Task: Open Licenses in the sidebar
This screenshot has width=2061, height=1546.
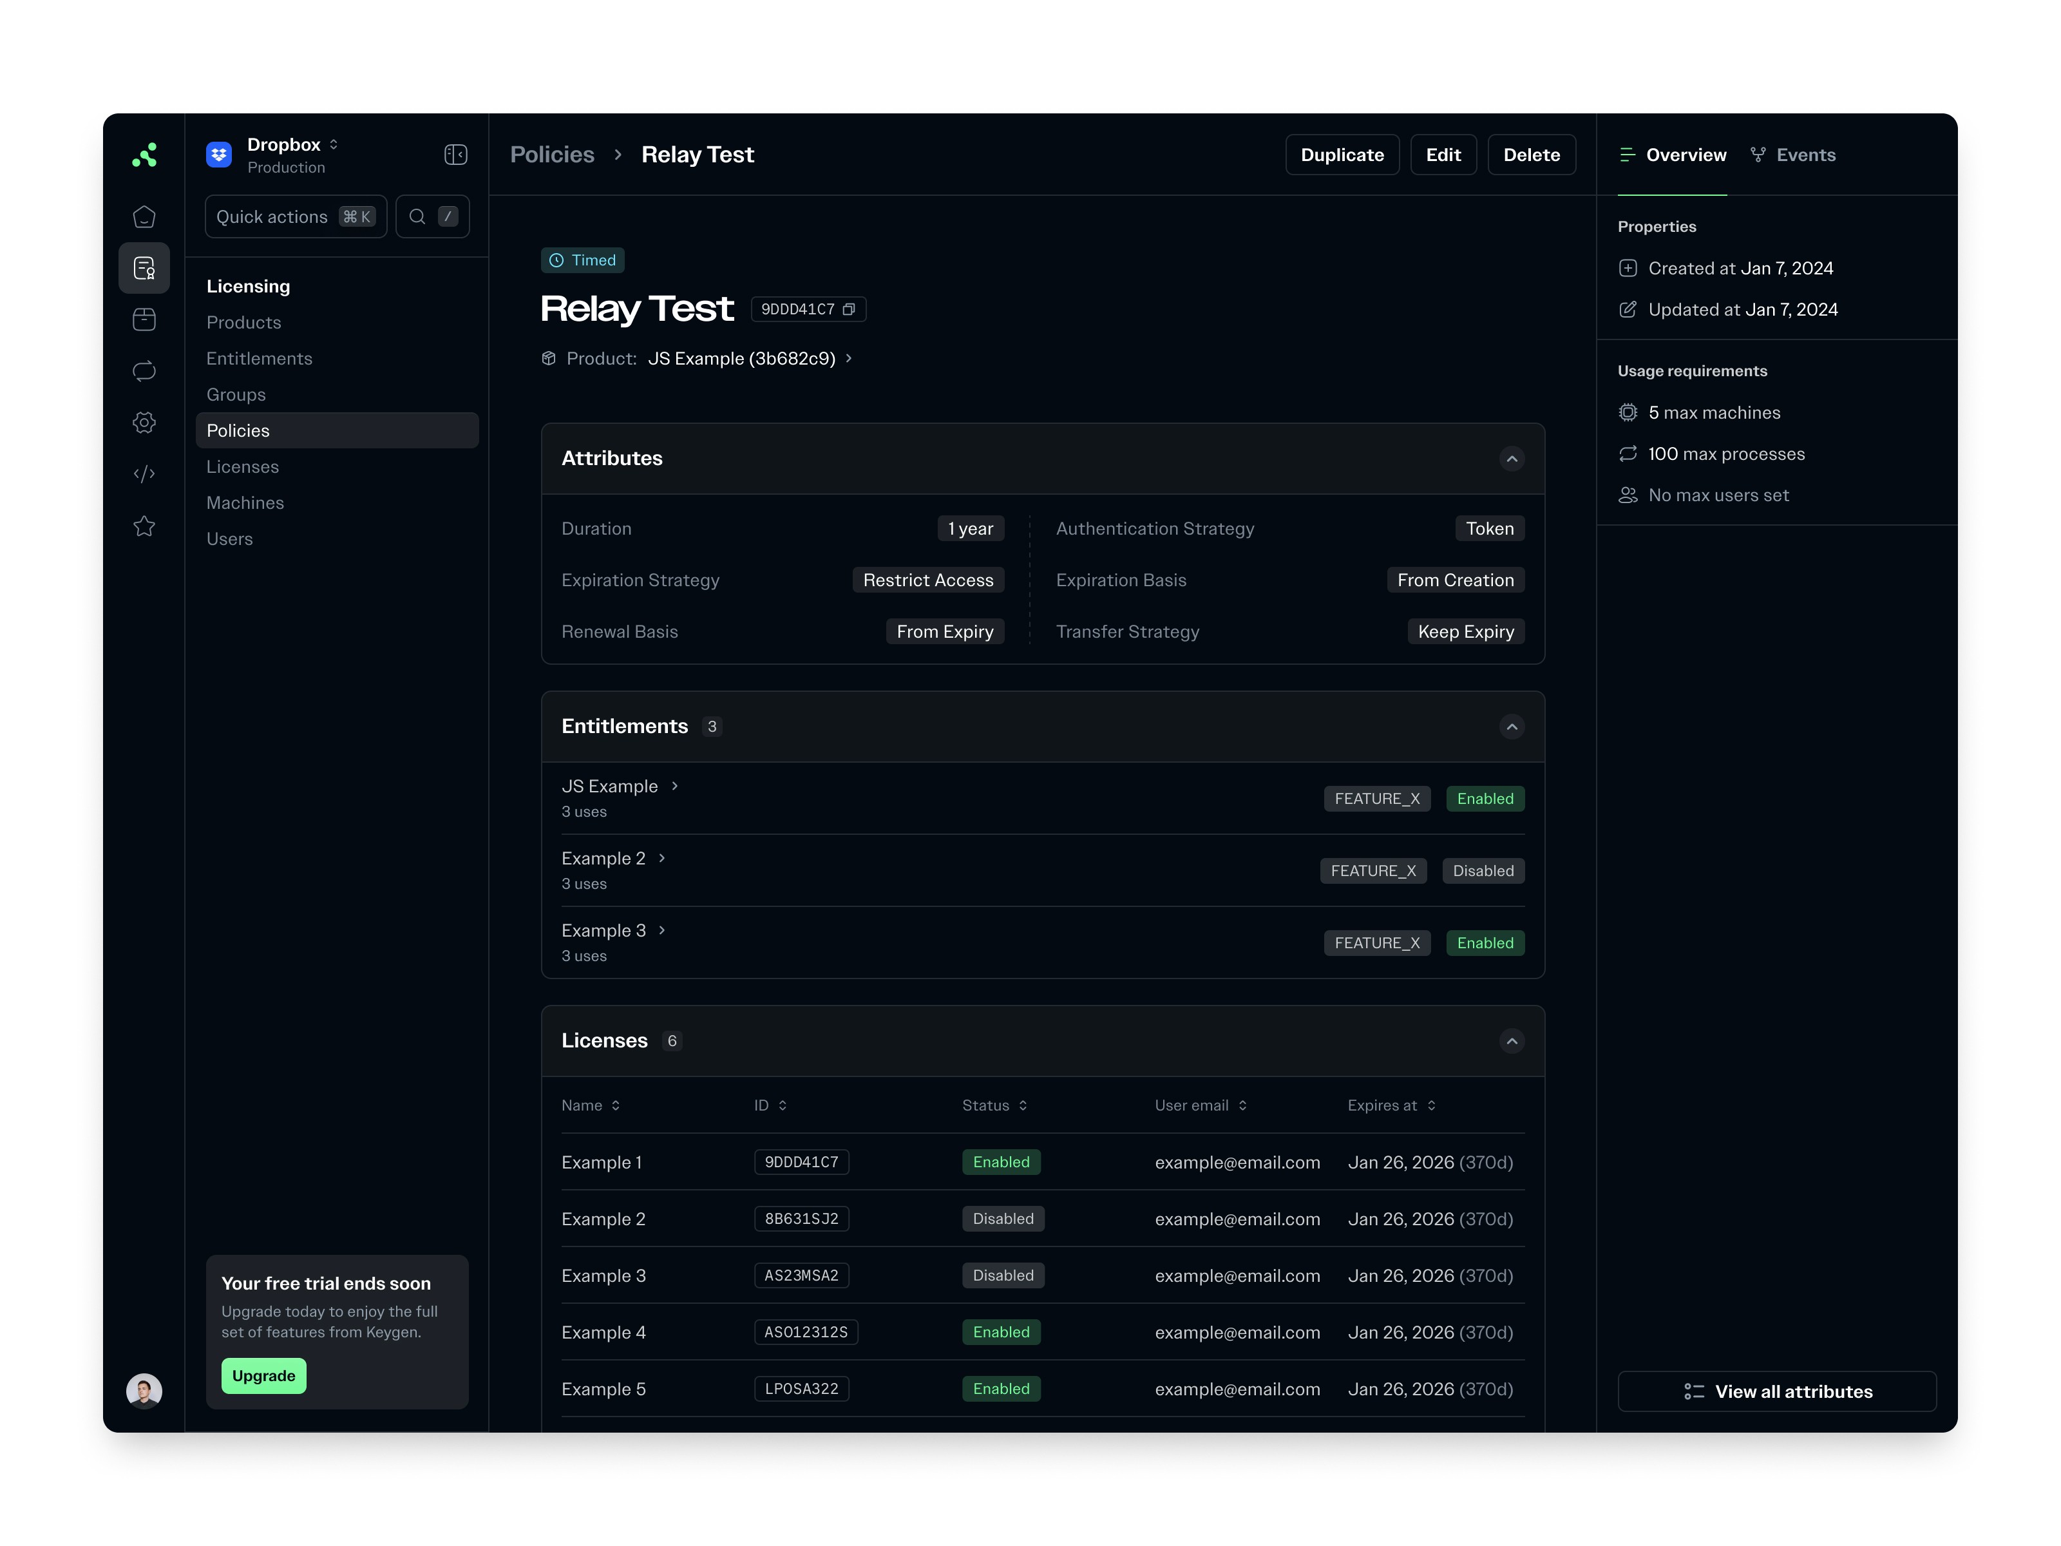Action: click(x=243, y=467)
